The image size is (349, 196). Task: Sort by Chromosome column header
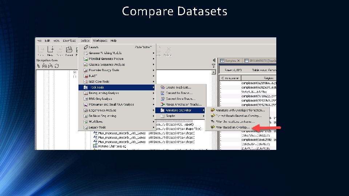(230, 78)
